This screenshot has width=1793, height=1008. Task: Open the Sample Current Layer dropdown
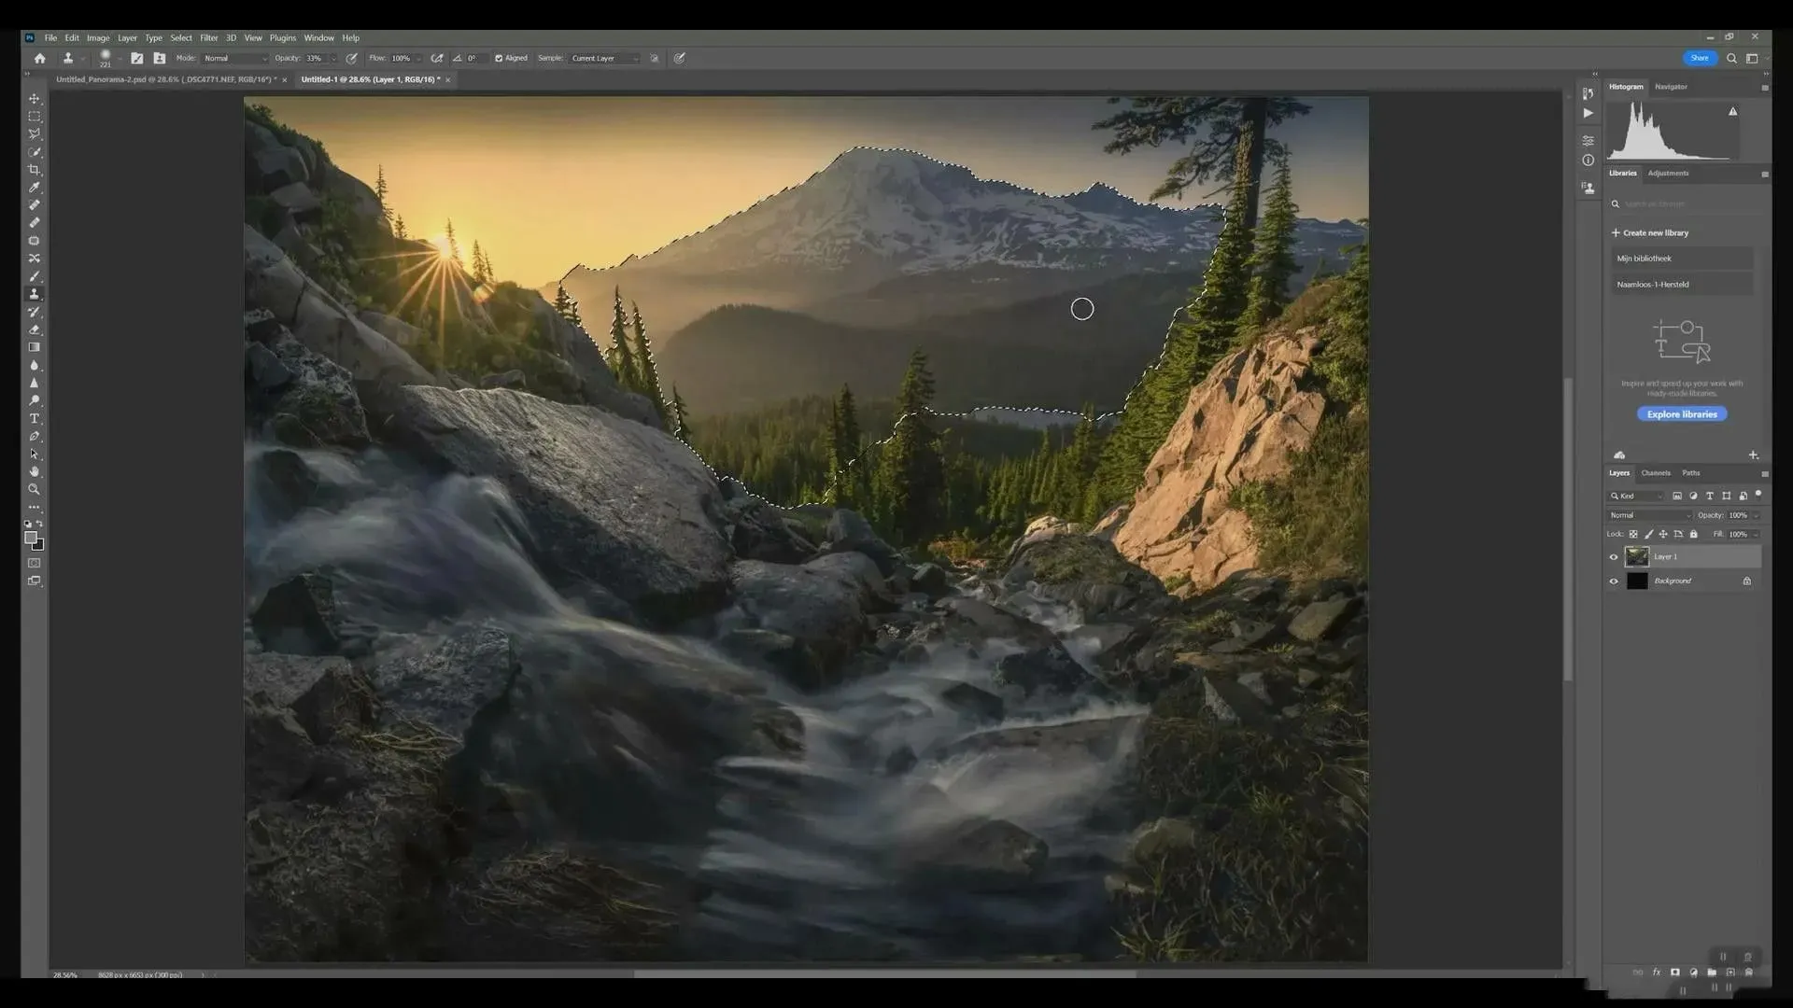point(604,58)
